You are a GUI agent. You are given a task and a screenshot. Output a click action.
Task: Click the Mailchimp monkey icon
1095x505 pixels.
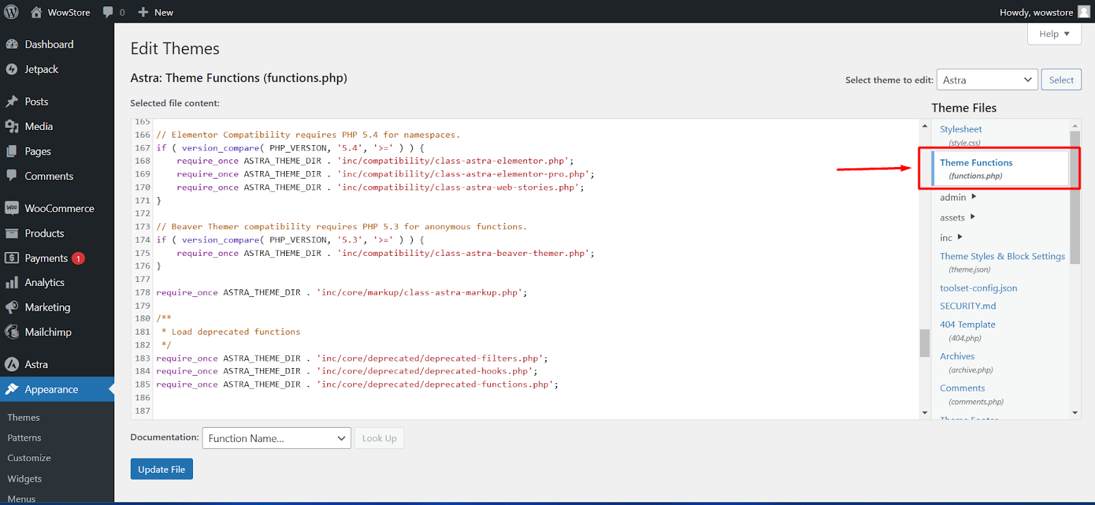[x=12, y=332]
